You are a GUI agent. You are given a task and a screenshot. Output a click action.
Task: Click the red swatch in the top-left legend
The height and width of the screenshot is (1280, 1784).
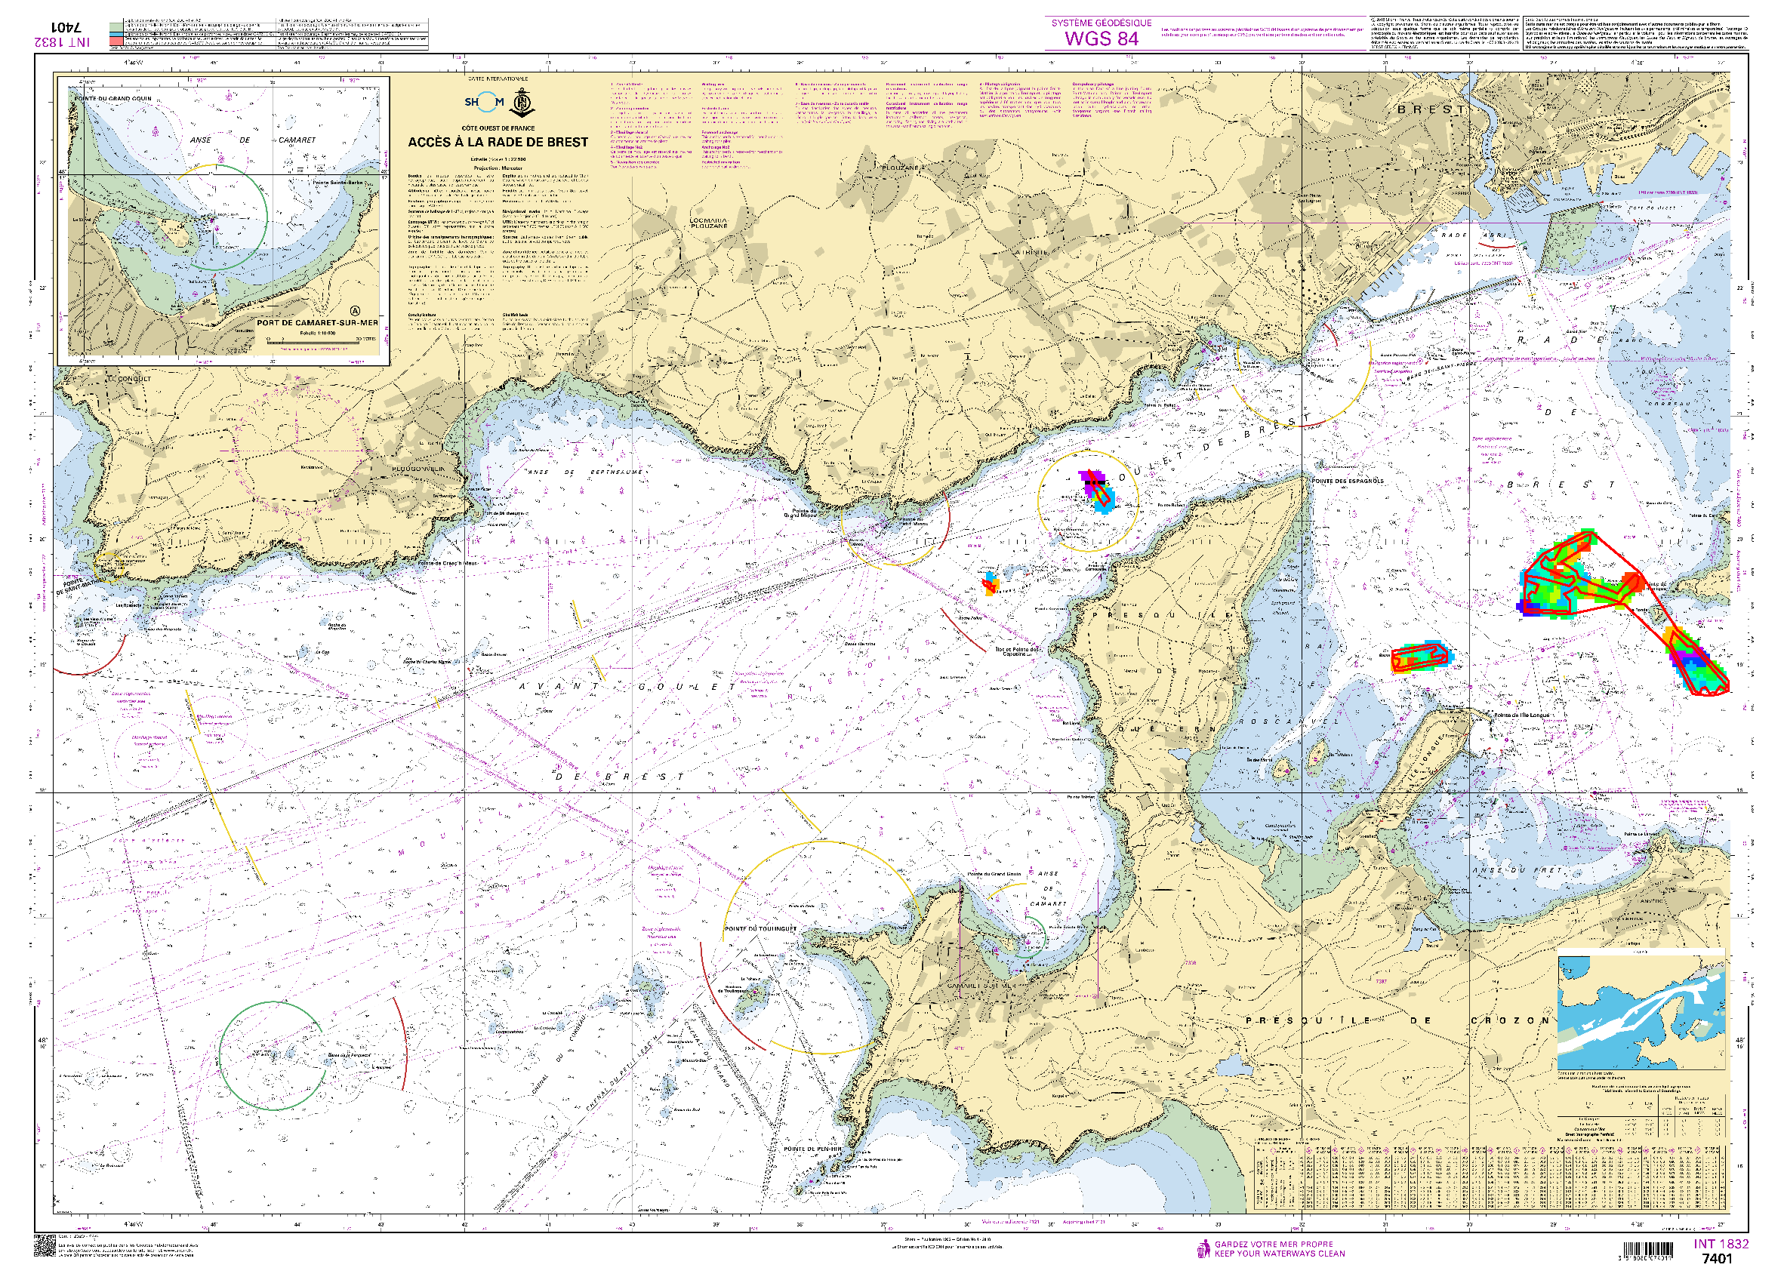(x=116, y=40)
